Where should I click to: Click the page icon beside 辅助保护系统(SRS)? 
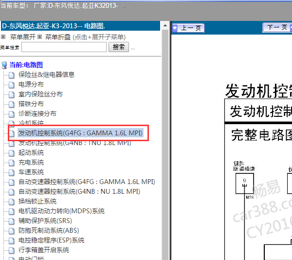[12, 221]
